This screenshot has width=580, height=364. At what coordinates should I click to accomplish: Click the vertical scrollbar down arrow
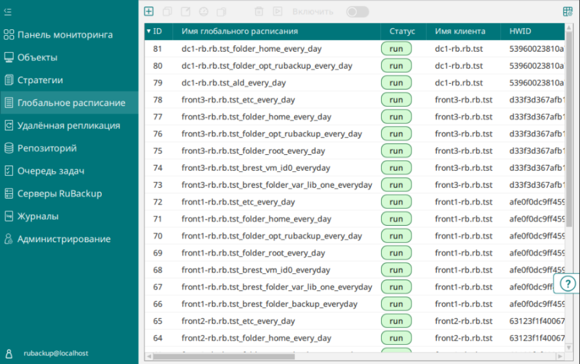pos(569,348)
